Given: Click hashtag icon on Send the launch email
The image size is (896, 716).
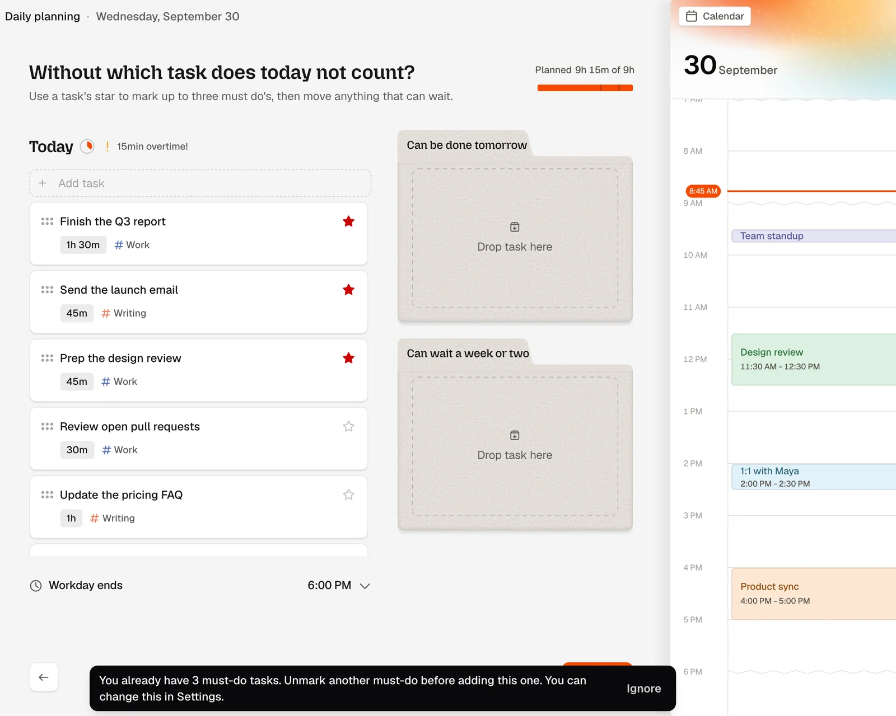Looking at the screenshot, I should pyautogui.click(x=106, y=313).
